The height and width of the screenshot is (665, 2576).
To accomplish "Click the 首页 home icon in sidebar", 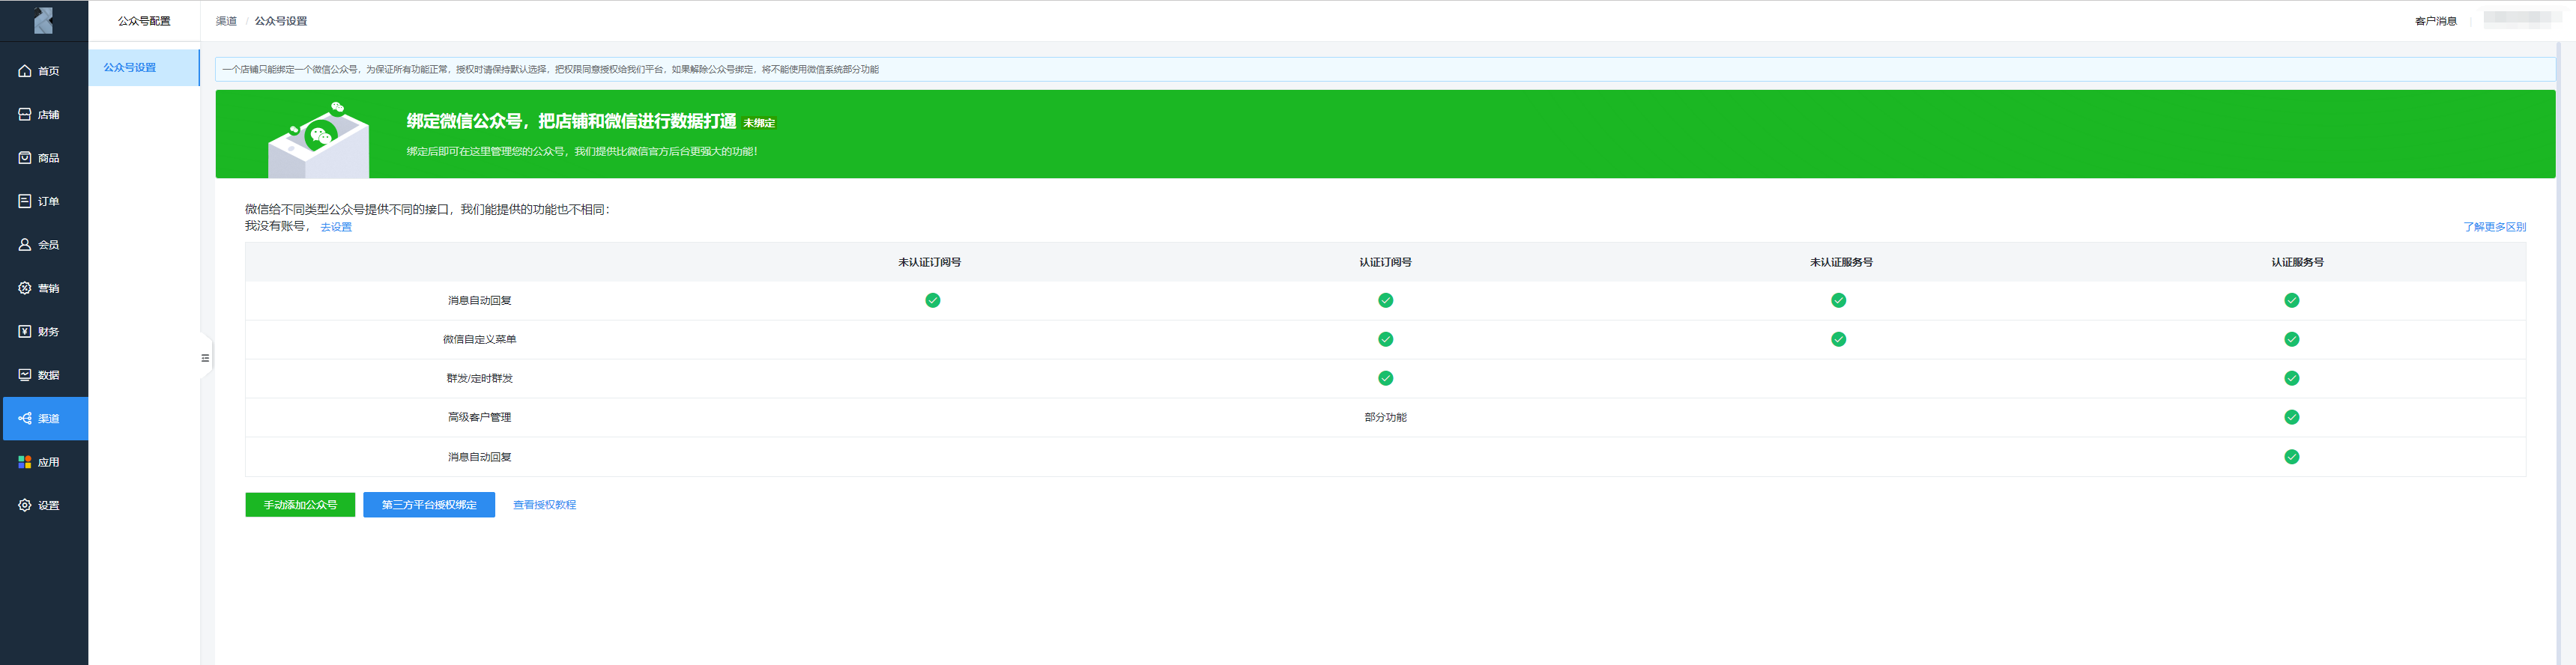I will 25,71.
